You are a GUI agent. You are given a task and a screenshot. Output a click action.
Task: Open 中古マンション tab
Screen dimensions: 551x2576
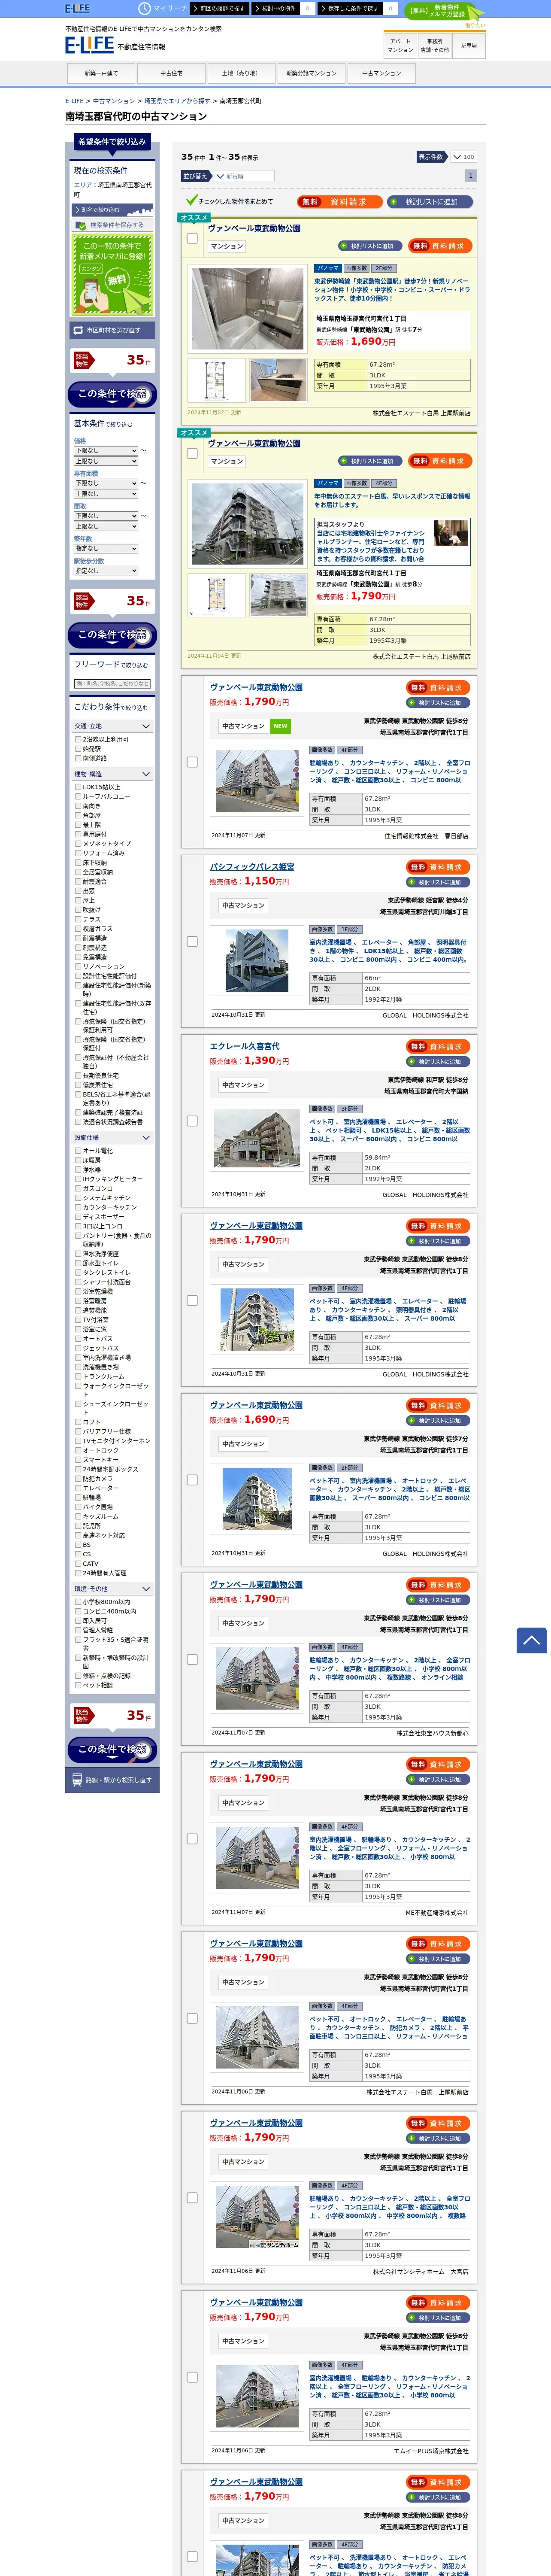[x=381, y=73]
